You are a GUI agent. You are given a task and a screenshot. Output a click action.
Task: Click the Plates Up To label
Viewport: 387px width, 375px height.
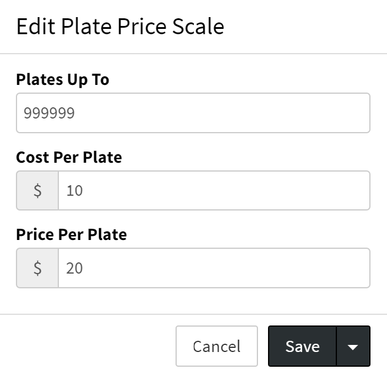click(62, 80)
